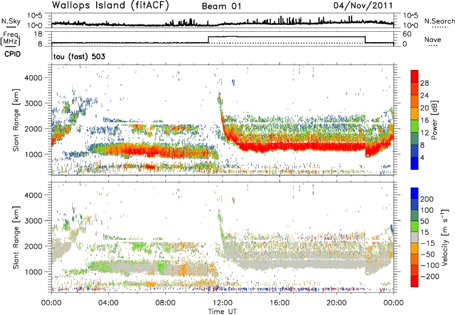This screenshot has height=315, width=455.
Task: Click the "08:00" time tick label
Action: pos(165,303)
